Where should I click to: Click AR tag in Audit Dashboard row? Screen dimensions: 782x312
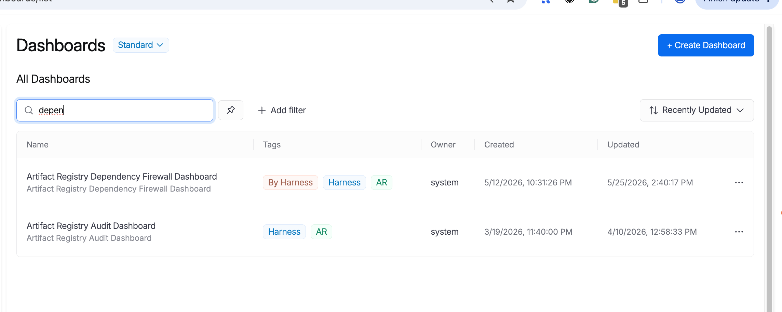click(321, 232)
